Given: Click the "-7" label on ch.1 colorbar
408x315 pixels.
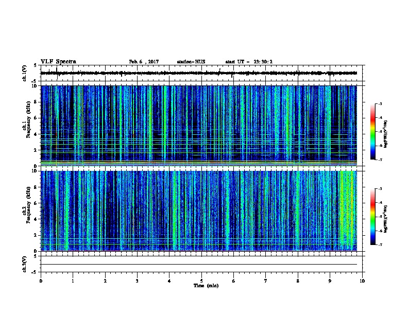Looking at the screenshot, I should pyautogui.click(x=380, y=160).
